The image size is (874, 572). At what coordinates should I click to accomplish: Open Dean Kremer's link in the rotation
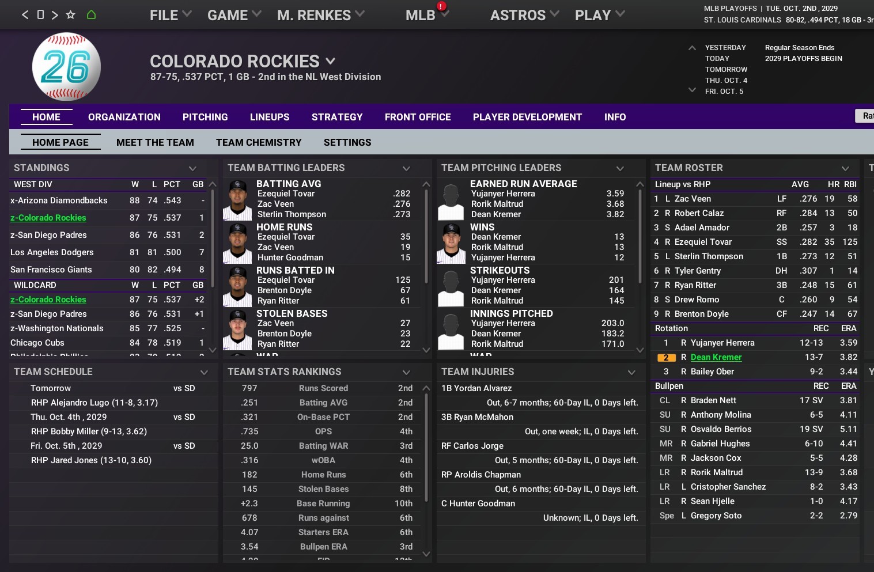coord(716,357)
